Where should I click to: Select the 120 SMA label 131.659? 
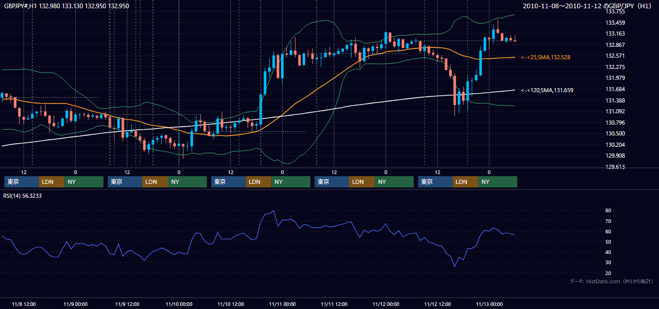pos(547,90)
